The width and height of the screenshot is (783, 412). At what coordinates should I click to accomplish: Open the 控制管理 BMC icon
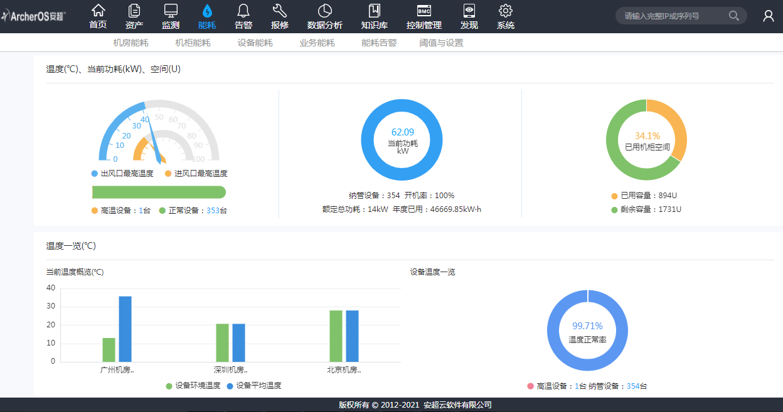(x=424, y=11)
